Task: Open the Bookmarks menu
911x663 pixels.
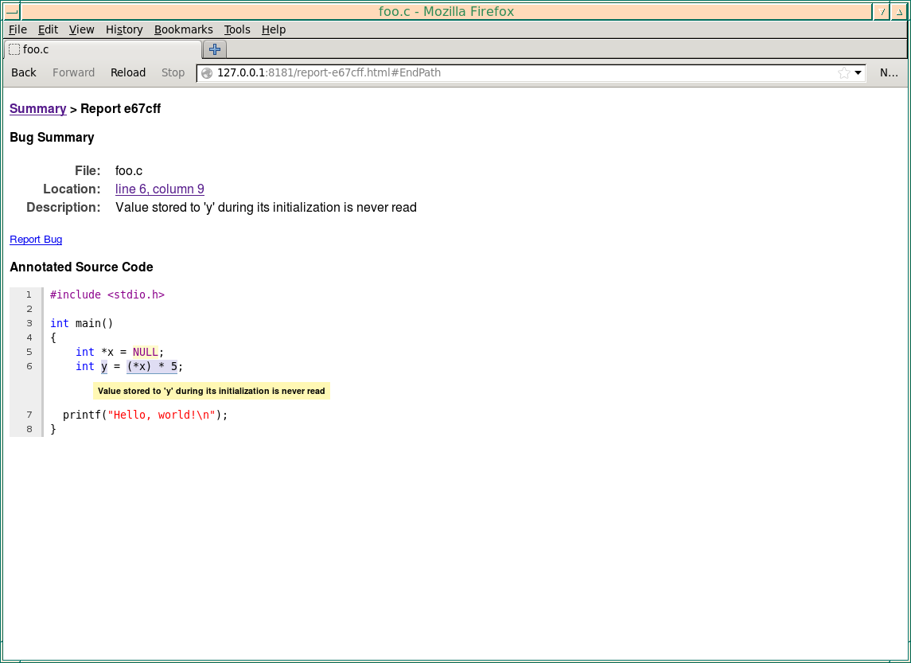Action: click(x=184, y=29)
